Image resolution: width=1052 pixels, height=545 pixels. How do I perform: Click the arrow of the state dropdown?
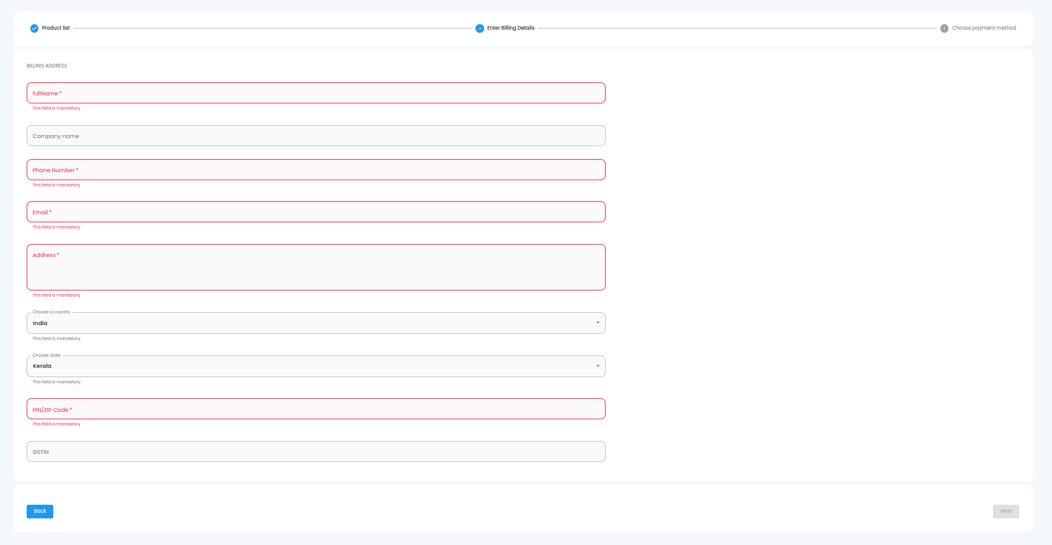click(x=598, y=366)
